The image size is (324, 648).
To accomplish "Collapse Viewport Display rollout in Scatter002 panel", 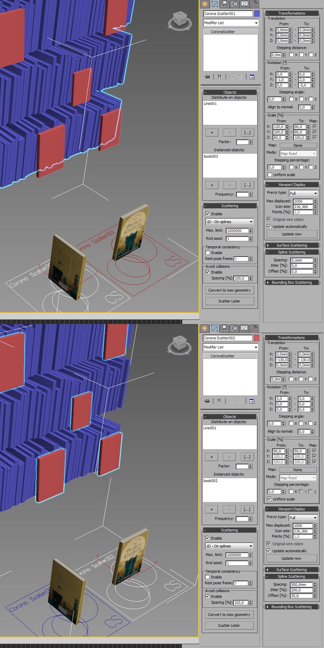I will tap(292, 509).
